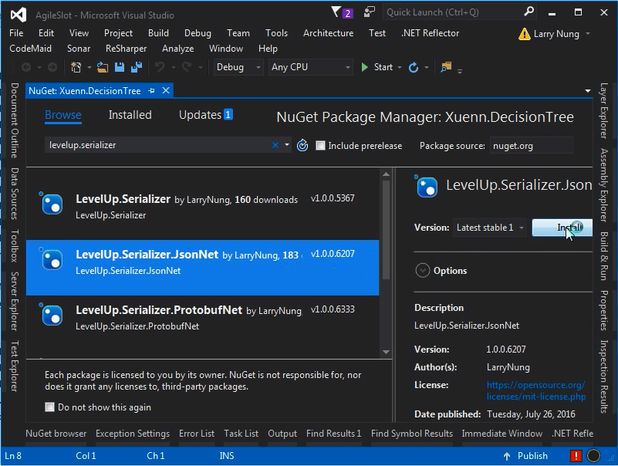Expand the Options section

[423, 271]
